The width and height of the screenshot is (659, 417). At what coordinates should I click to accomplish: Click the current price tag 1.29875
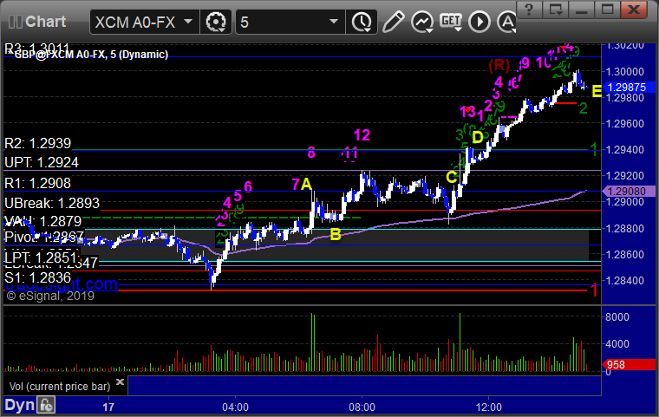[x=628, y=88]
